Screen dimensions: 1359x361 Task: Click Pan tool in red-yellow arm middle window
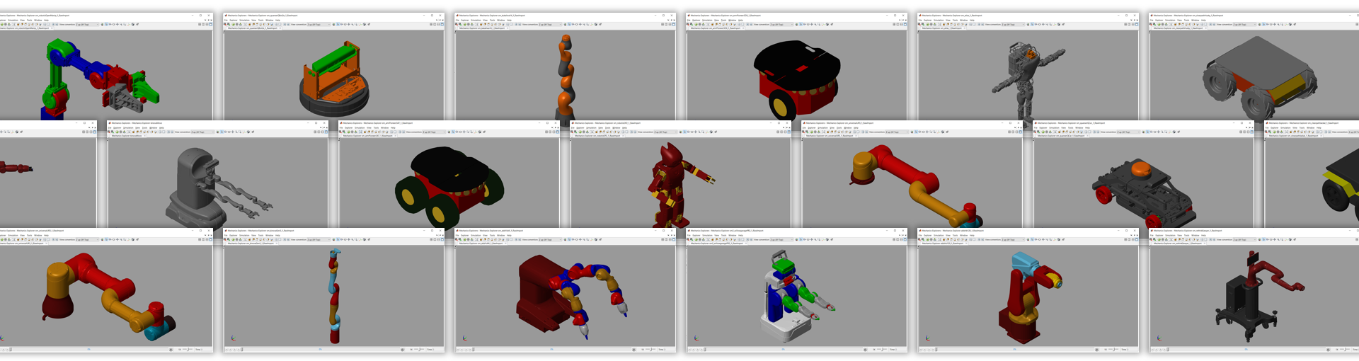tap(927, 132)
